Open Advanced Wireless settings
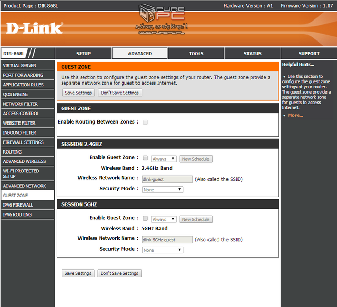This screenshot has height=307, width=337. tap(27, 161)
